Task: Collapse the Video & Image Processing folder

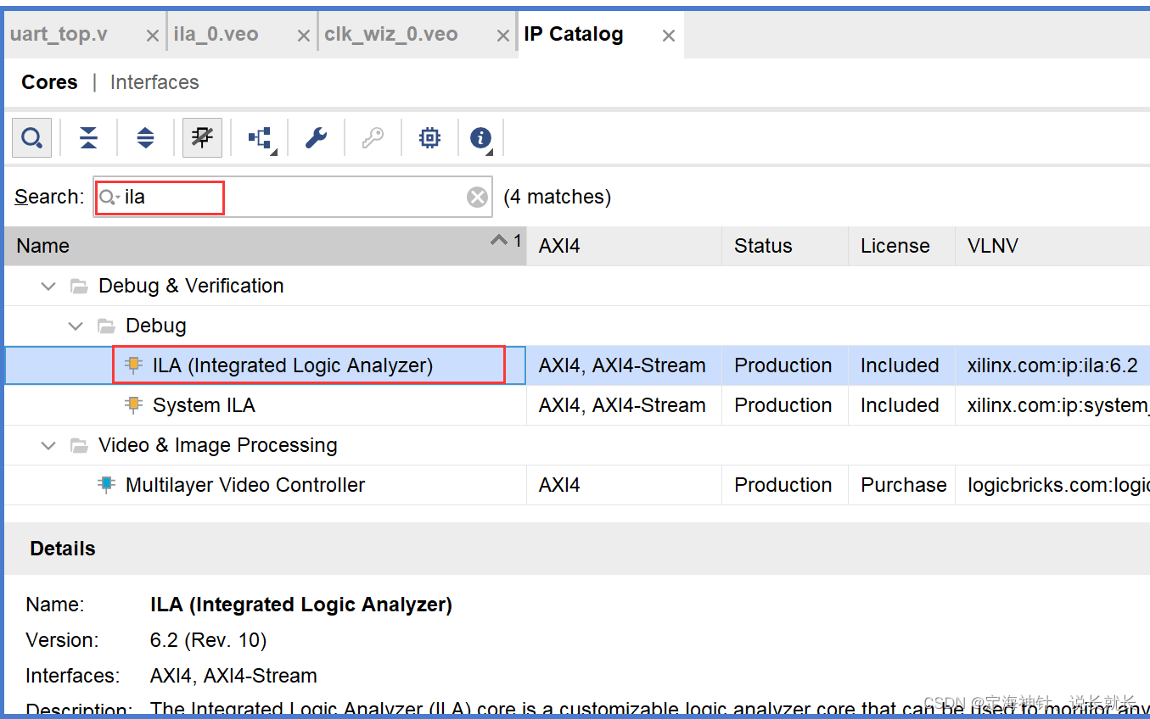Action: [x=48, y=445]
